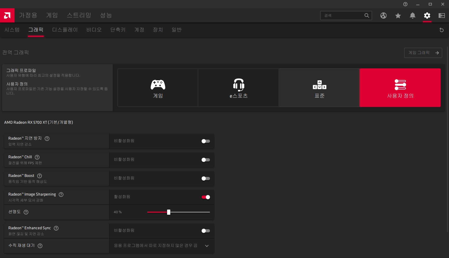Show help for Radeon Chill

coord(37,157)
